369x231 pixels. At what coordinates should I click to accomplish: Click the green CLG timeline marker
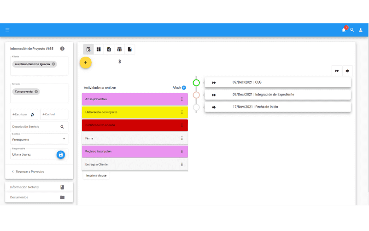point(196,83)
